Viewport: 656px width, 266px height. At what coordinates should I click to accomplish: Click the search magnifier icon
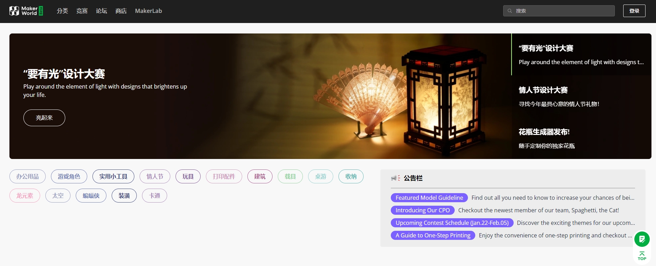[510, 11]
